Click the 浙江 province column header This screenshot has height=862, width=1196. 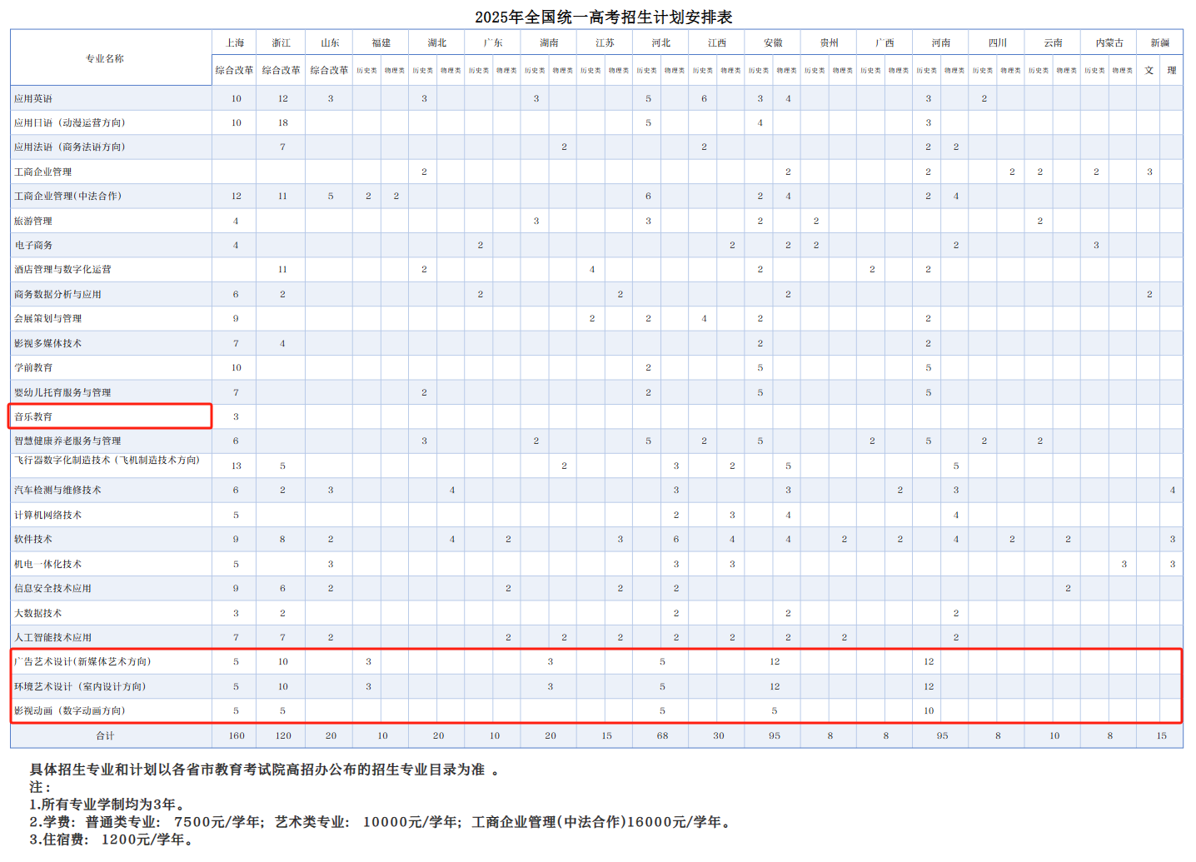click(282, 42)
